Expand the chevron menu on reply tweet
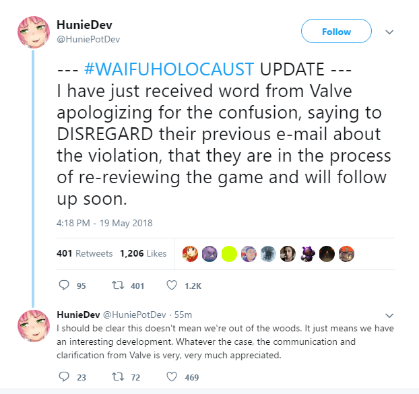 coord(389,315)
